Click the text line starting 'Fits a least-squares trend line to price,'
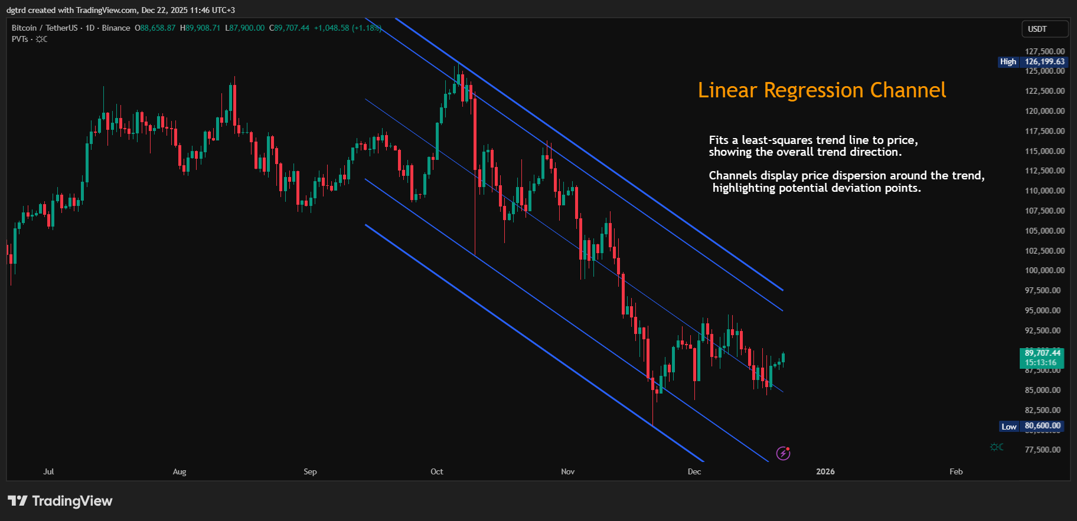The height and width of the screenshot is (521, 1077). pos(813,140)
